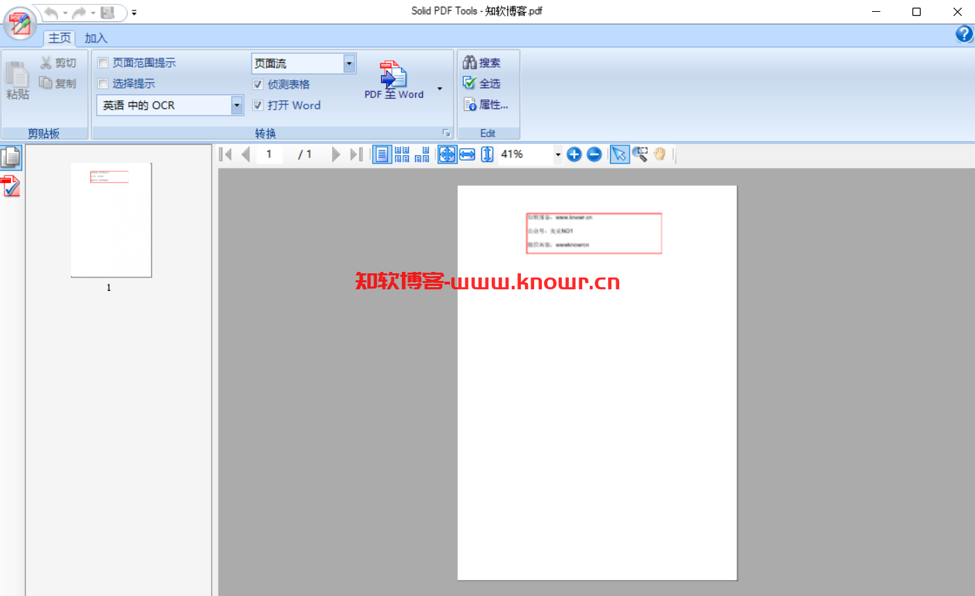Click the fit page to window icon
The height and width of the screenshot is (596, 975).
447,154
